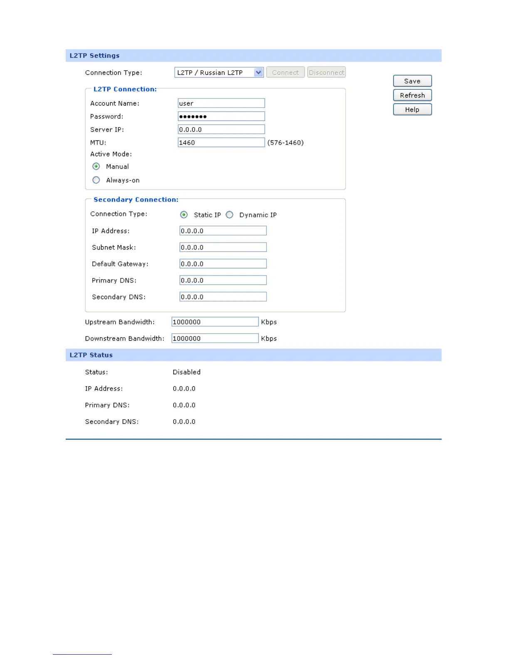Select the Manual active mode radio button
The width and height of the screenshot is (509, 658).
96,166
